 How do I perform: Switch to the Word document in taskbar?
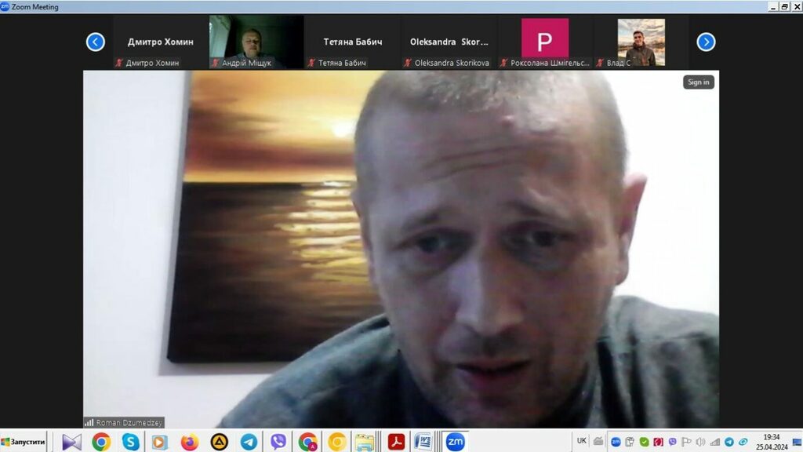tap(423, 442)
